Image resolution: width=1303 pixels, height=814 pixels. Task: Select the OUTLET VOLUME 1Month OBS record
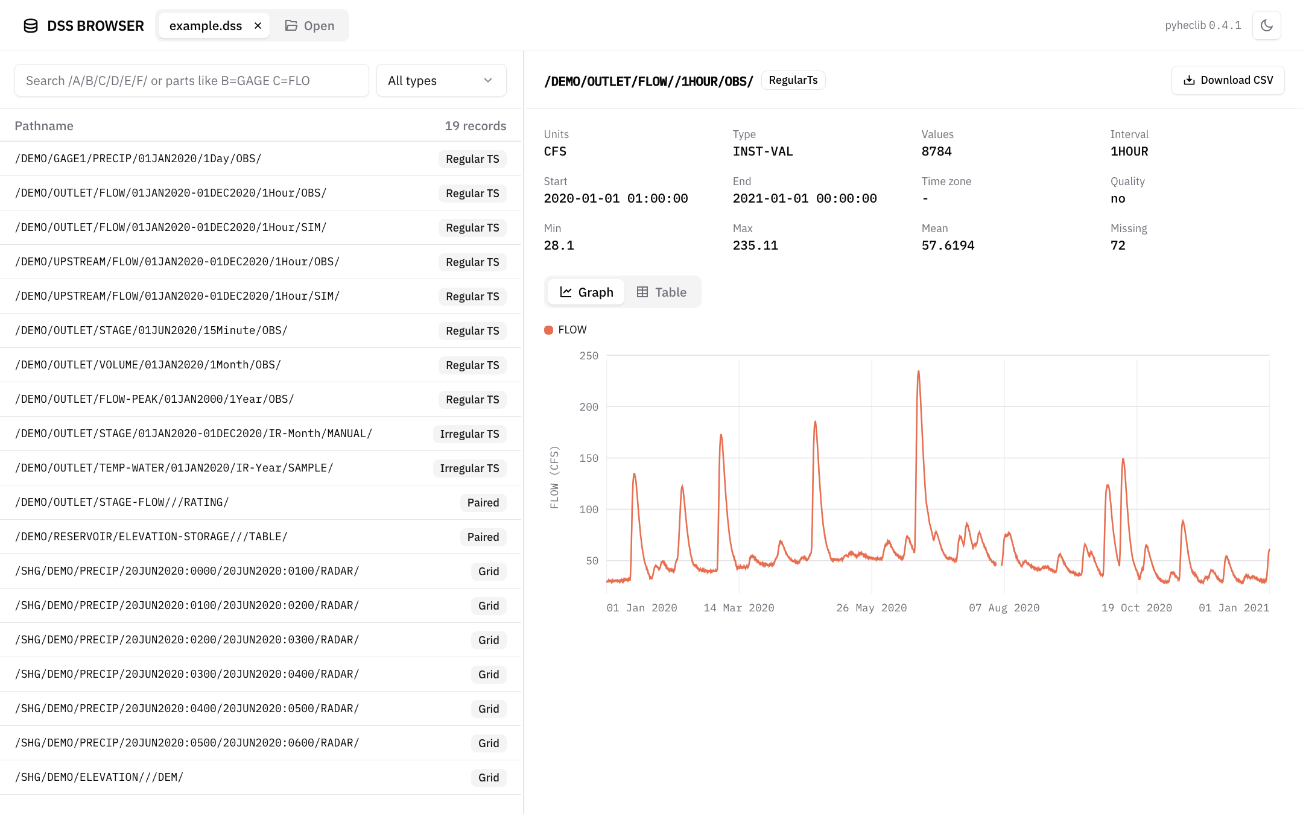261,365
